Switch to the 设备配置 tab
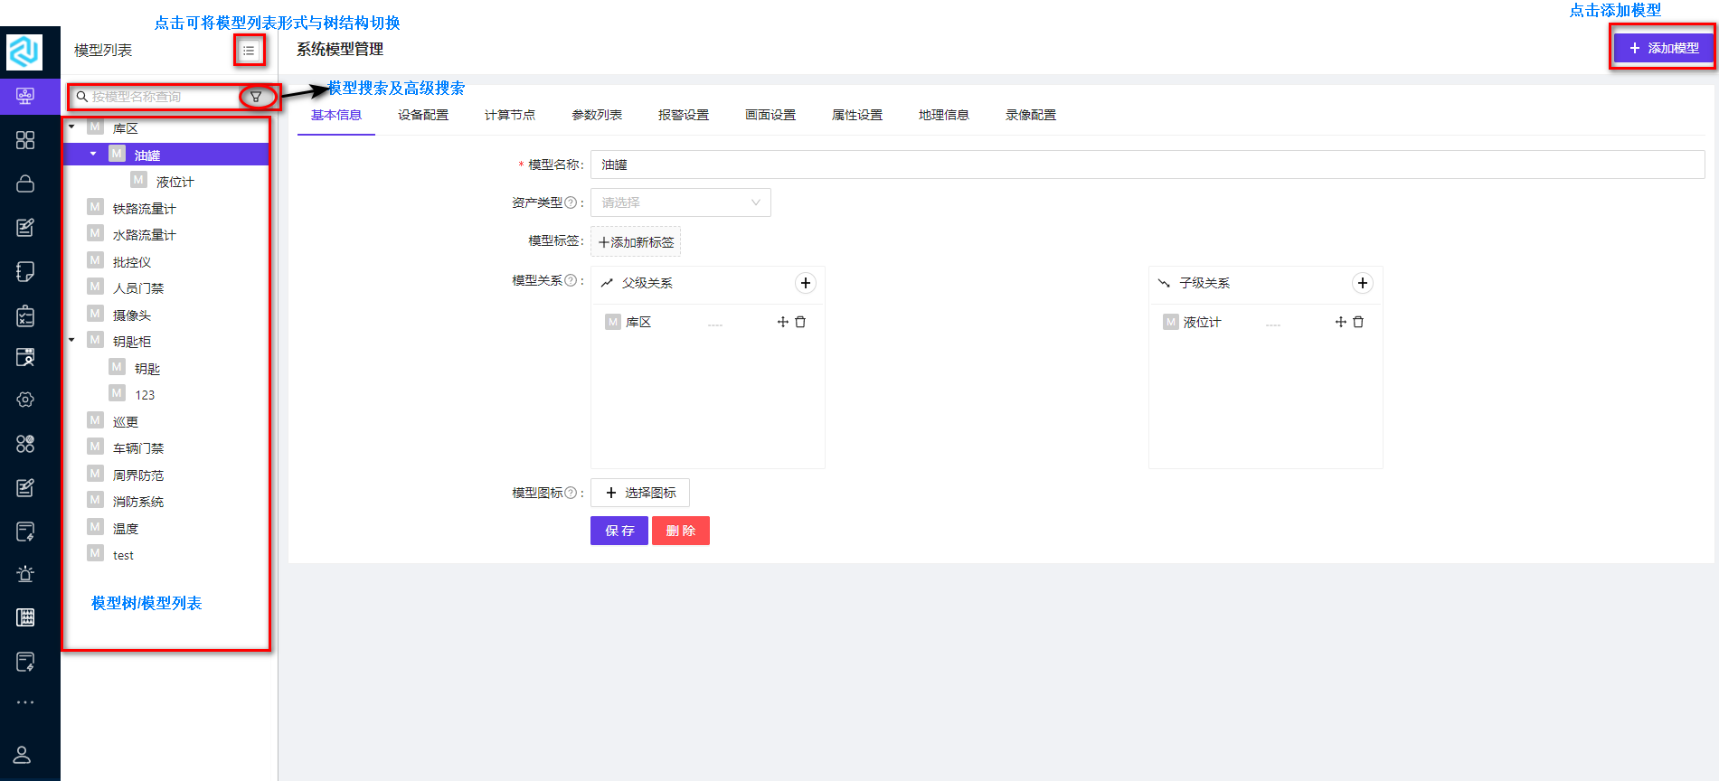 (423, 115)
